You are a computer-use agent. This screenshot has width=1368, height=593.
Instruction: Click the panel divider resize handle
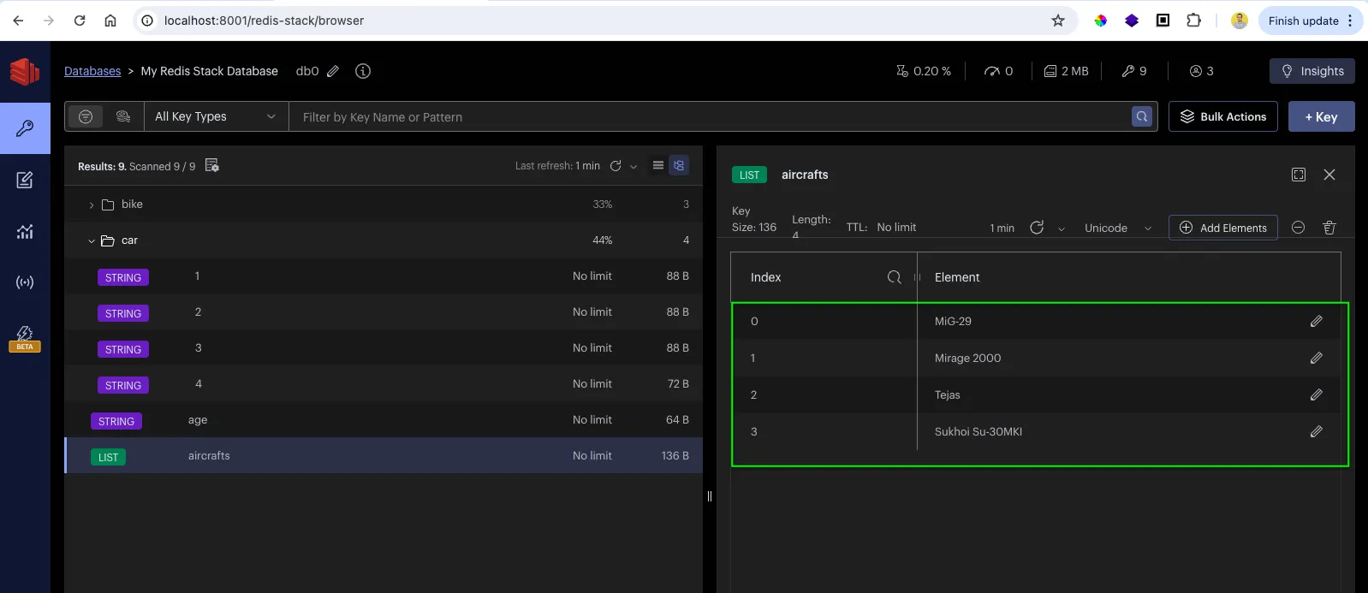click(710, 496)
